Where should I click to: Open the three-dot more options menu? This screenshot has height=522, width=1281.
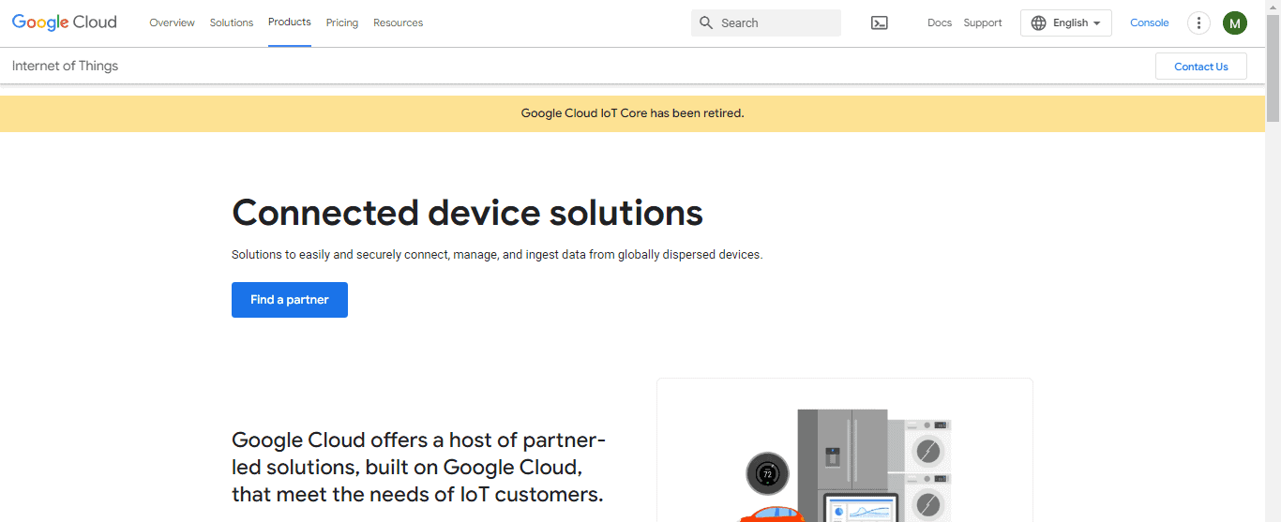point(1198,22)
